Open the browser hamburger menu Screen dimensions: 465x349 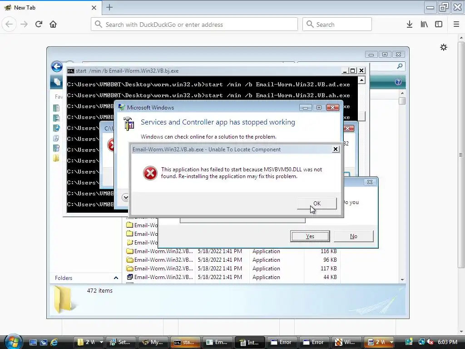(x=456, y=25)
